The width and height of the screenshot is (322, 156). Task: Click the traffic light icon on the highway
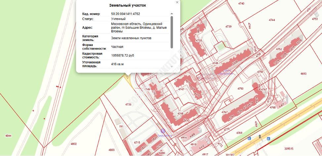click(x=260, y=136)
